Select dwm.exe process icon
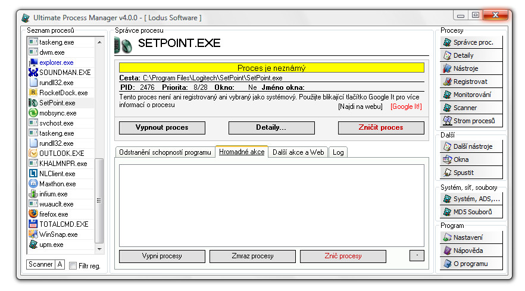This screenshot has height=291, width=525. (33, 52)
